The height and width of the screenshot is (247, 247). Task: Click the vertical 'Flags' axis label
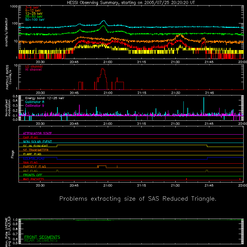coord(13,154)
